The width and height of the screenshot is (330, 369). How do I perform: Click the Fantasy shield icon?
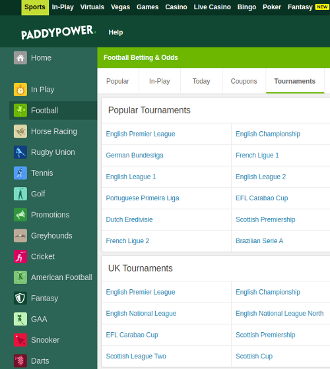click(x=20, y=298)
